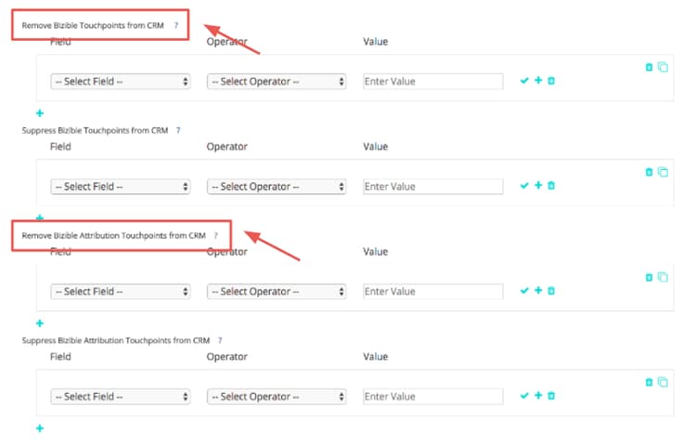Focus Enter Value box under Remove Bizible Attribution Touchpoints
Viewport: 696px width, 445px height.
tap(432, 291)
